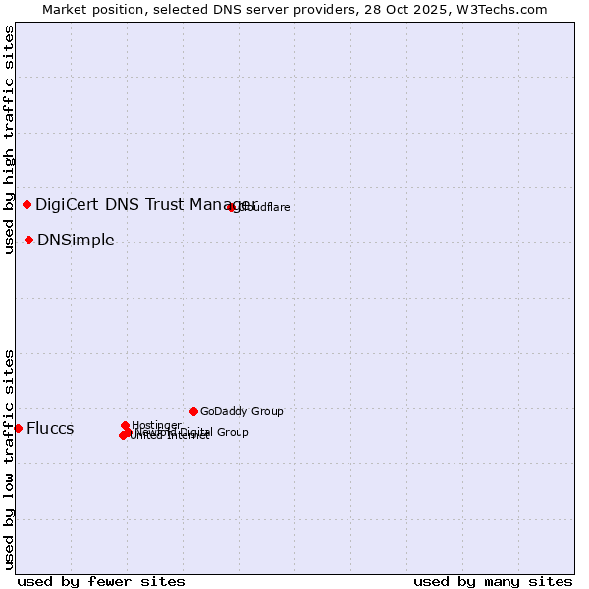
Task: Select the red Cloudflare marker
Action: (232, 207)
